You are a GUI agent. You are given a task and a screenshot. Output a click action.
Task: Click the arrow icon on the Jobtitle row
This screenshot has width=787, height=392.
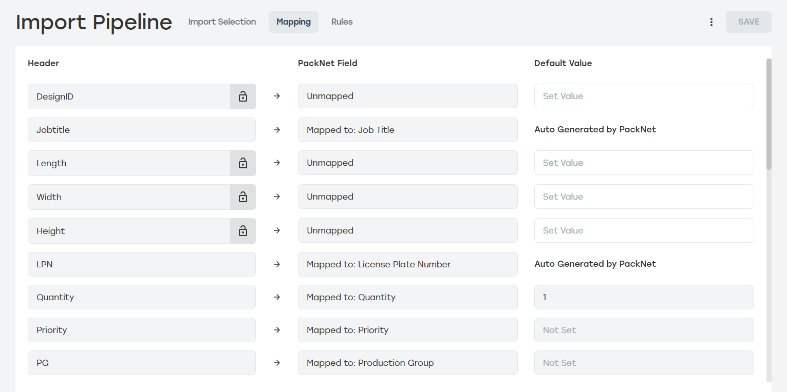click(277, 130)
